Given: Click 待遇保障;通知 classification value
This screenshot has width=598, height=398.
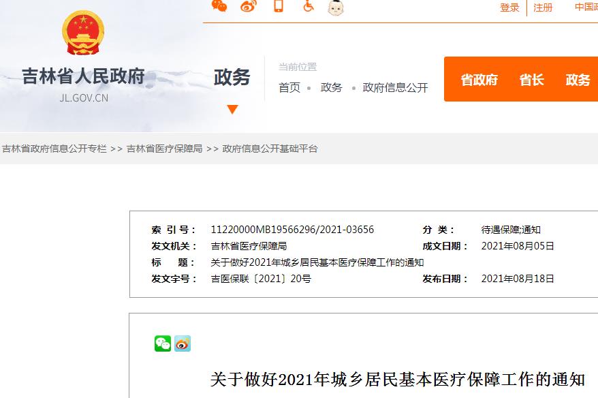Looking at the screenshot, I should coord(511,230).
